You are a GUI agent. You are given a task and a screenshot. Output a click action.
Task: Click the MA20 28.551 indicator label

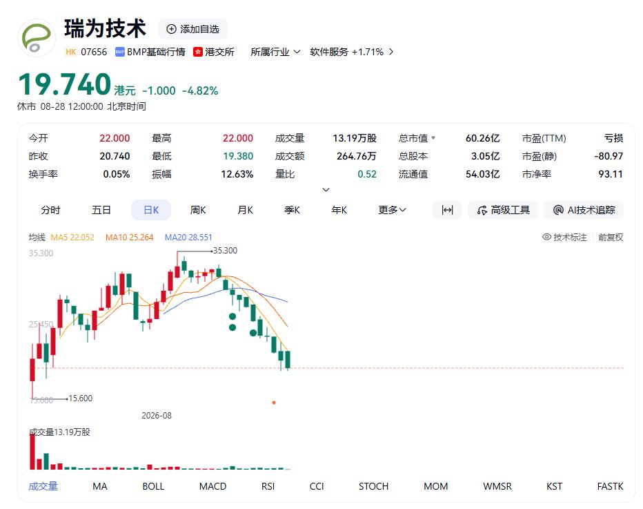point(188,238)
